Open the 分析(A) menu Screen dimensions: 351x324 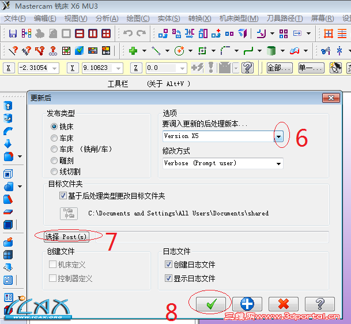coord(107,18)
